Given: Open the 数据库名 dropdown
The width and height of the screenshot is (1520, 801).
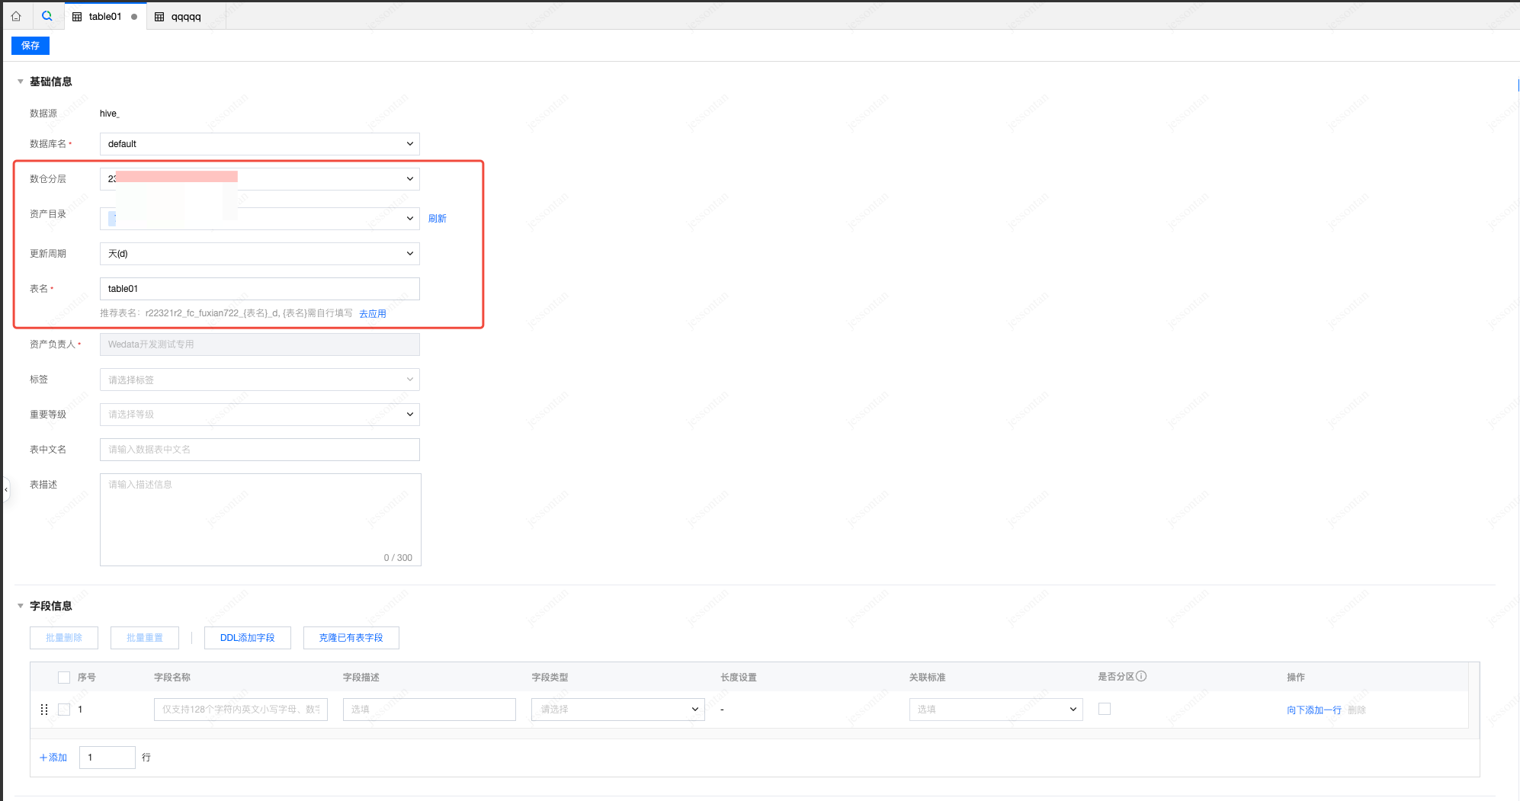Looking at the screenshot, I should click(x=260, y=144).
